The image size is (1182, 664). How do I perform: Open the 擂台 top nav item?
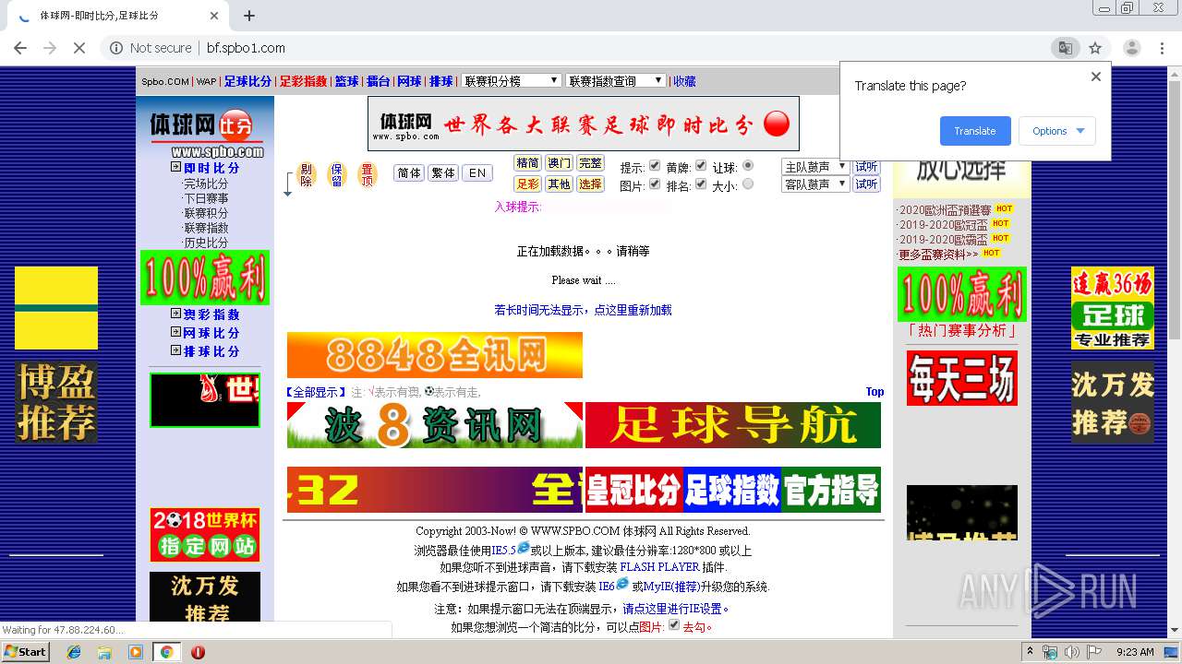pyautogui.click(x=379, y=81)
